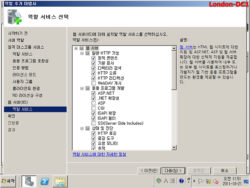Collapse 응용 프로그램 개발 node

[82, 88]
